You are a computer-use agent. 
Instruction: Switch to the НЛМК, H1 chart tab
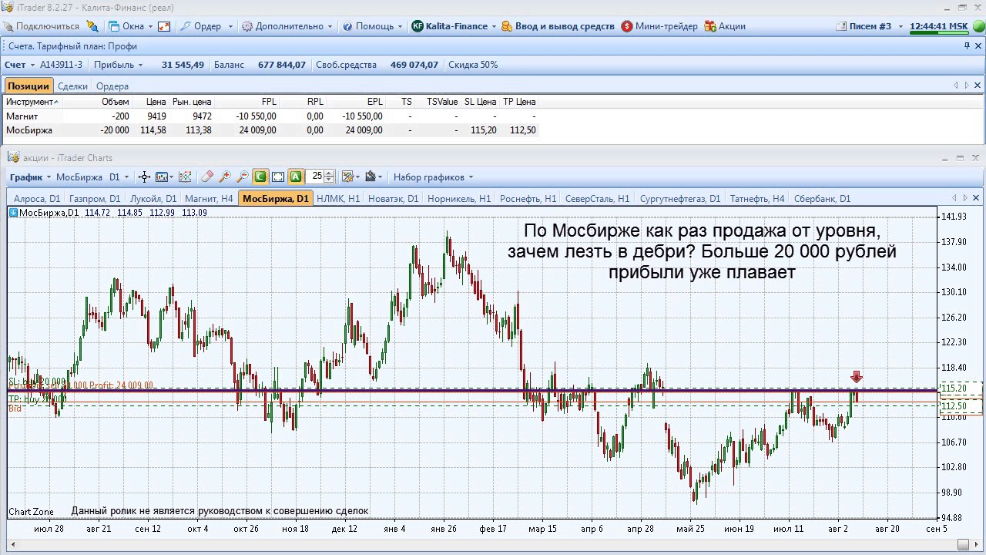(338, 199)
